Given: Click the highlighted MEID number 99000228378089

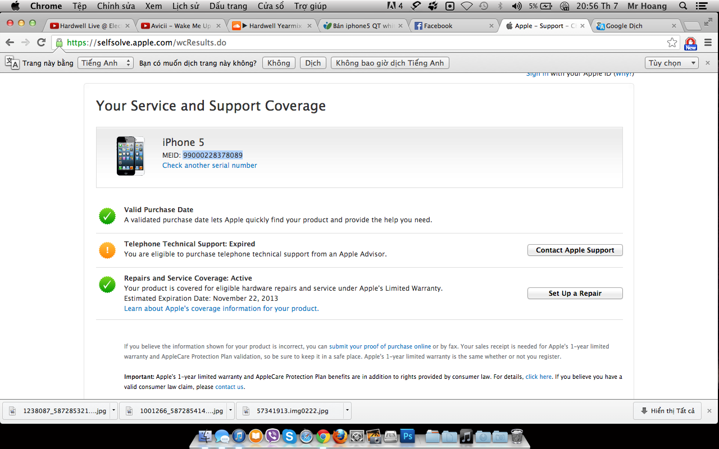Looking at the screenshot, I should (213, 155).
